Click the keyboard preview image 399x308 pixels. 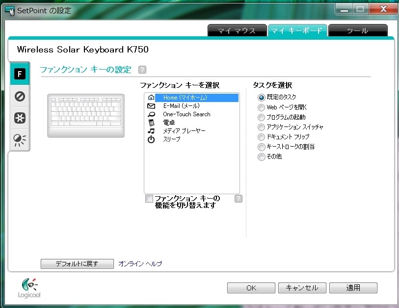pos(86,116)
